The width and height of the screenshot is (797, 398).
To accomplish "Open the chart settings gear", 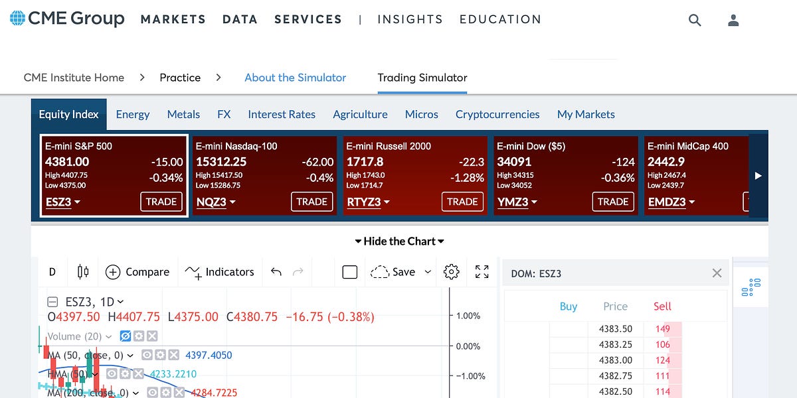I will pos(451,271).
